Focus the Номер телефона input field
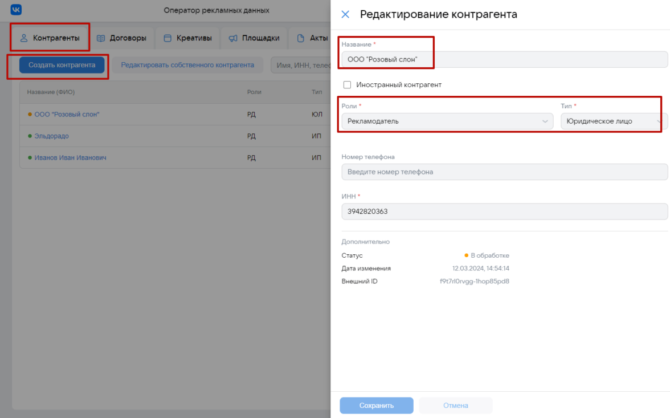Screen dimensions: 670x418 tap(504, 172)
